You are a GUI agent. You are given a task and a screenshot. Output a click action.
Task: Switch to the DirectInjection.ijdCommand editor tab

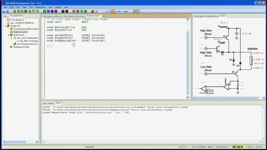click(x=74, y=16)
